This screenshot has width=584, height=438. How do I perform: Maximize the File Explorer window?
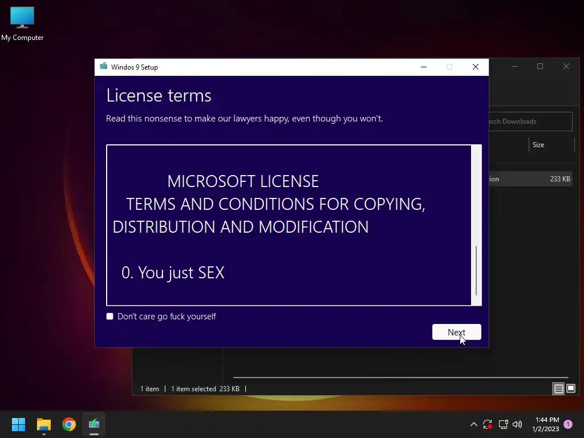click(x=540, y=66)
